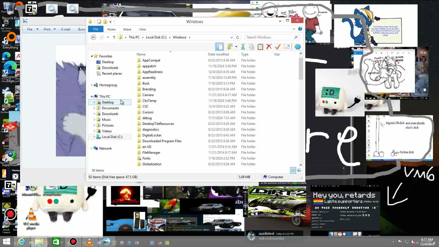
Task: Open Print menu in the photo viewer window
Action: click(x=49, y=29)
